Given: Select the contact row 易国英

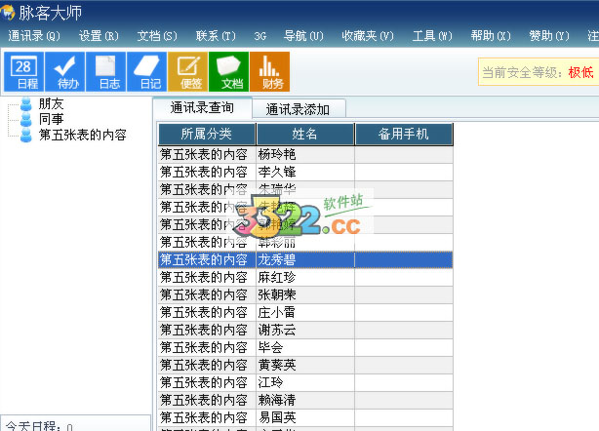Looking at the screenshot, I should pos(305,417).
